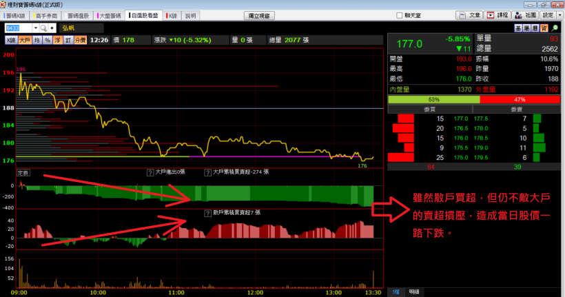Switch to the 大盤籌碼 tab
Image resolution: width=565 pixels, height=297 pixels.
[x=109, y=16]
